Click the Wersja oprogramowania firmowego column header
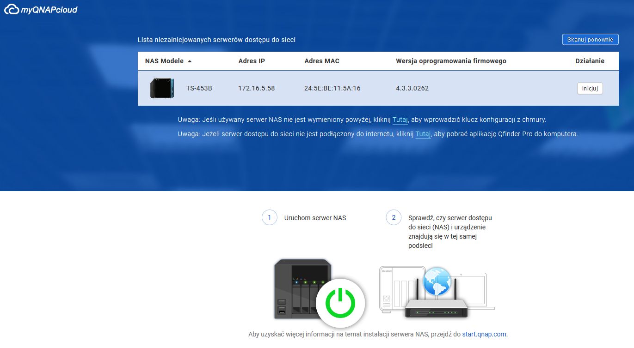The width and height of the screenshot is (634, 348). pos(451,61)
